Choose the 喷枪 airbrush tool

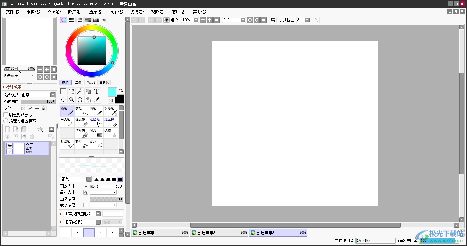(82, 111)
